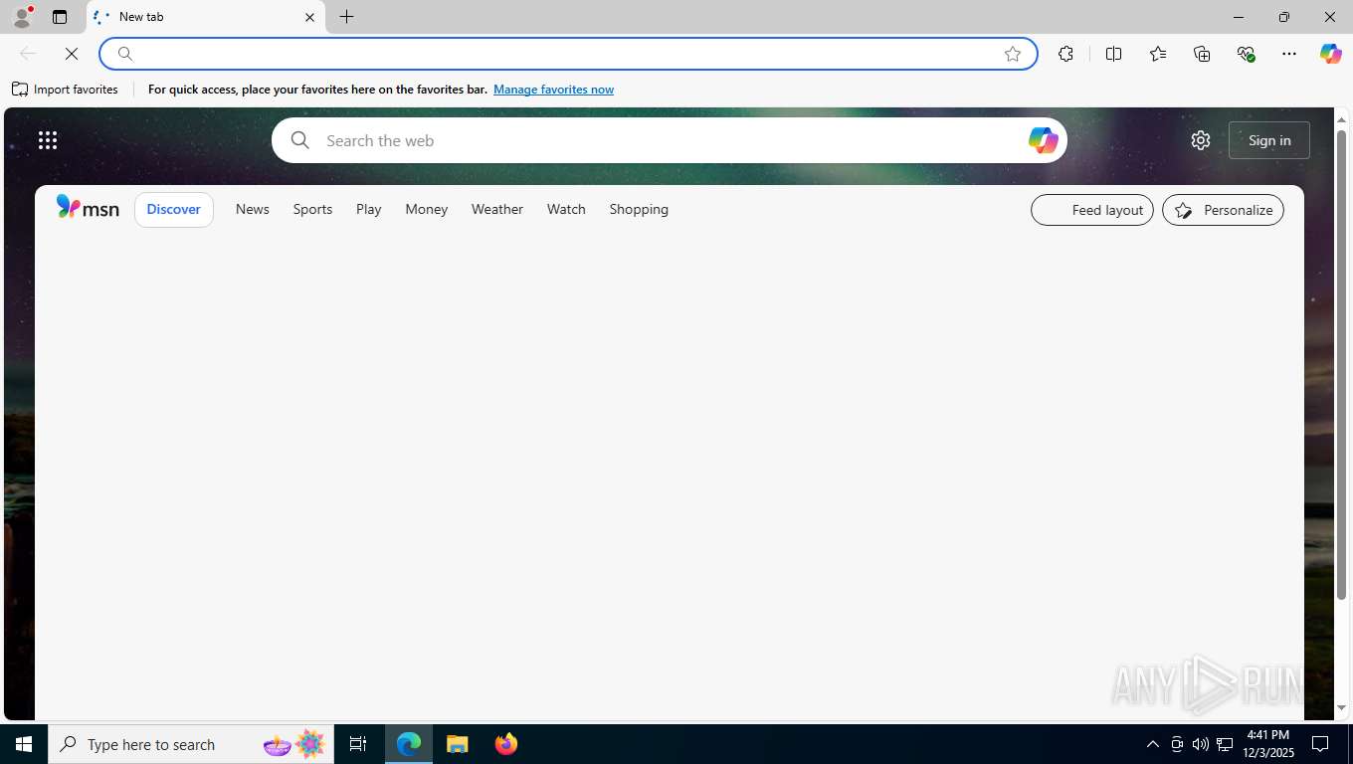This screenshot has width=1353, height=764.
Task: Click the scroll down arrow
Action: [1341, 708]
